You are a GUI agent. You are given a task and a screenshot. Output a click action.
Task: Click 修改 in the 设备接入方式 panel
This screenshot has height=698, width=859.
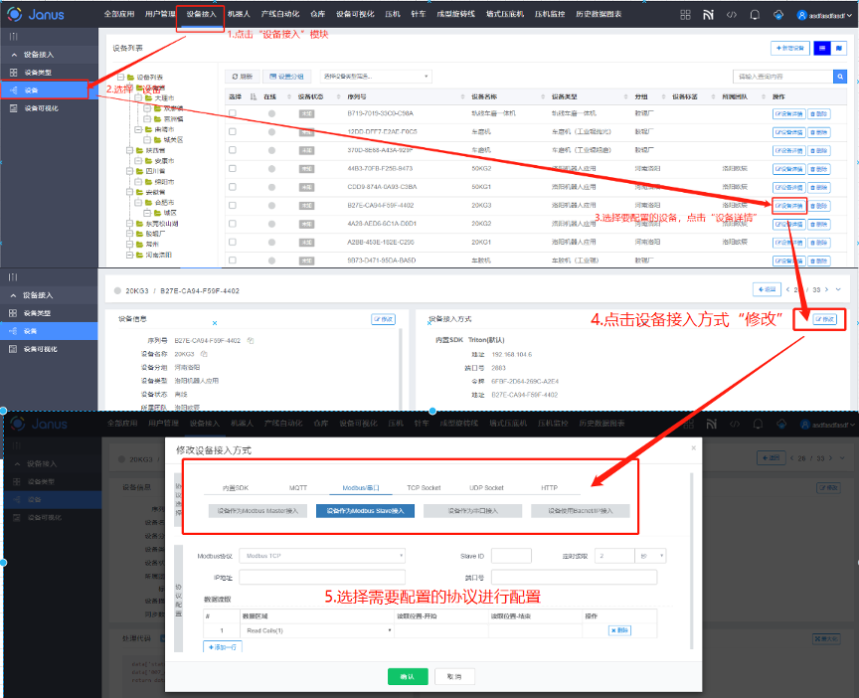[x=825, y=319]
